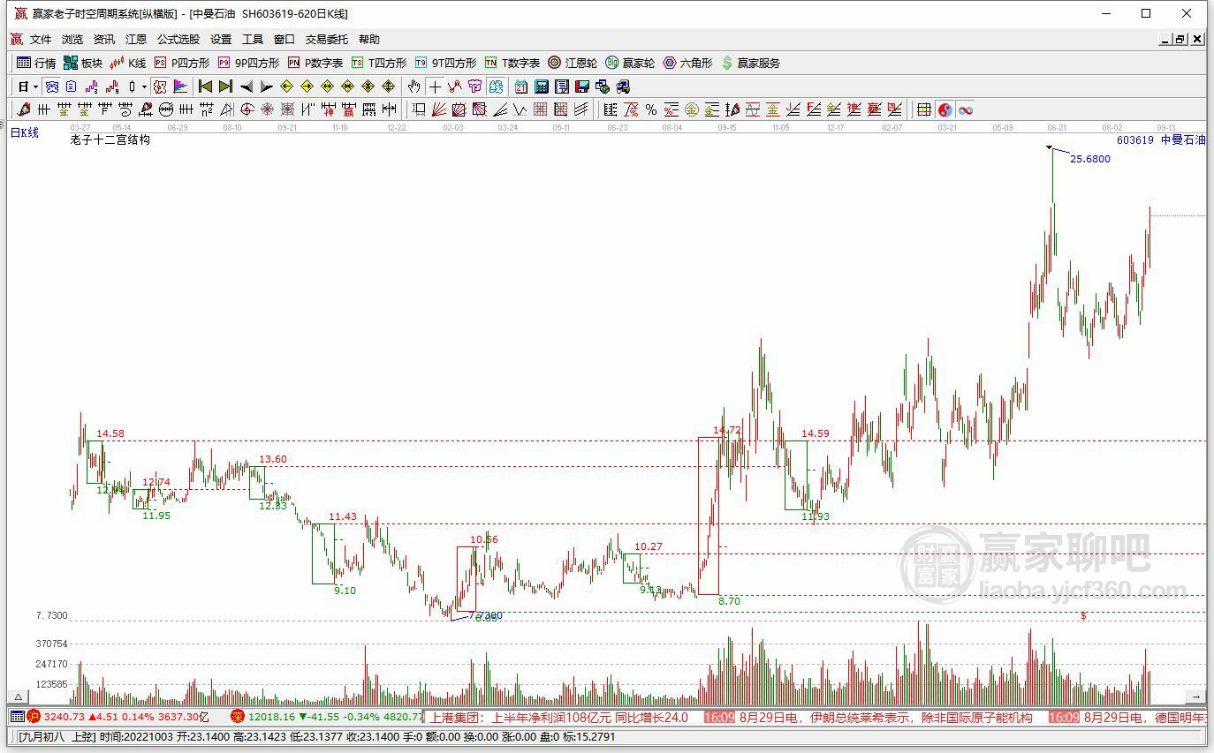Jump to the last bar
Screen dimensions: 1214x753
[x=225, y=87]
